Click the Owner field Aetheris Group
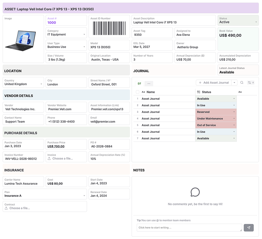Viewport: 262px width, 239px height. pyautogui.click(x=195, y=45)
